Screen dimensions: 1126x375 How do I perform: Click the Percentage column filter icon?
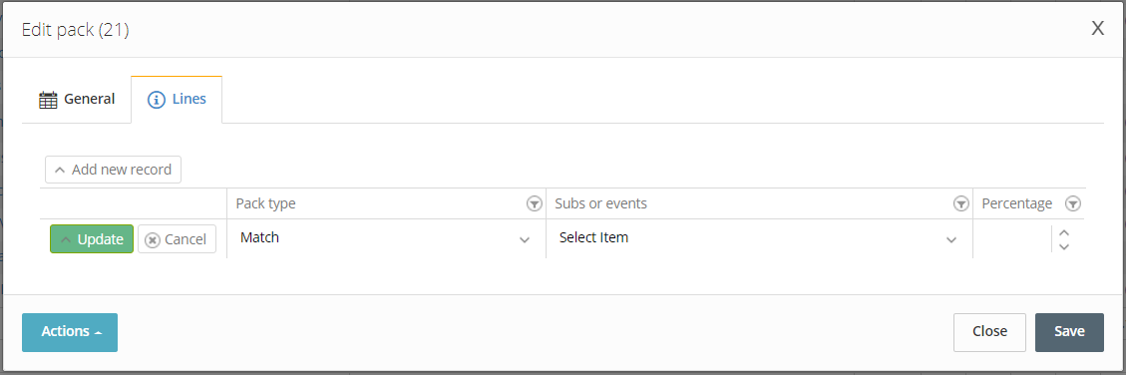click(1072, 204)
